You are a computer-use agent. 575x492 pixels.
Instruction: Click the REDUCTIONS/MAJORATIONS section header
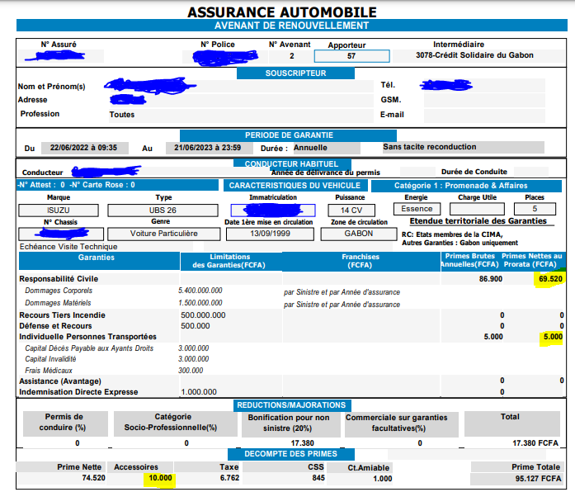pos(292,405)
